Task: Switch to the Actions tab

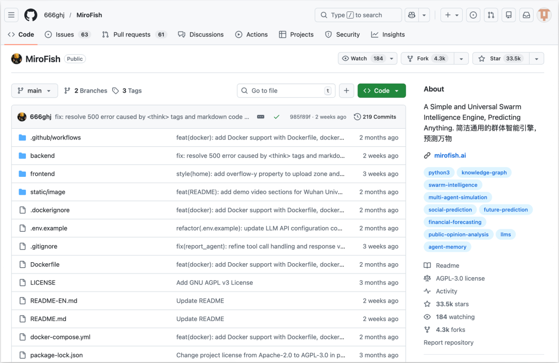Action: [252, 35]
